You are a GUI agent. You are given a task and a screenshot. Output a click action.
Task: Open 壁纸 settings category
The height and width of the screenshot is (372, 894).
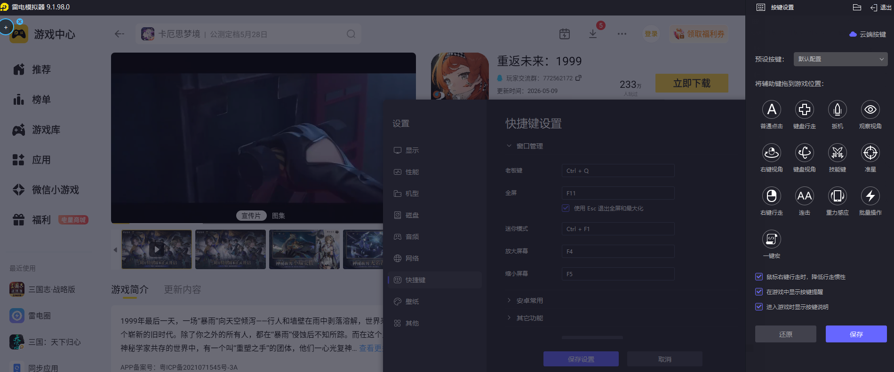pos(434,302)
